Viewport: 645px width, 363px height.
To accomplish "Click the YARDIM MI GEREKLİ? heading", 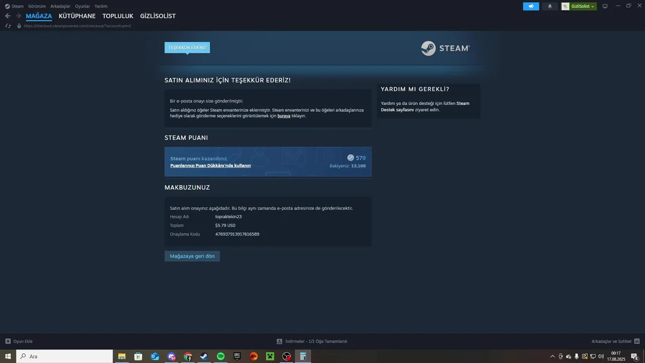I will pos(415,89).
